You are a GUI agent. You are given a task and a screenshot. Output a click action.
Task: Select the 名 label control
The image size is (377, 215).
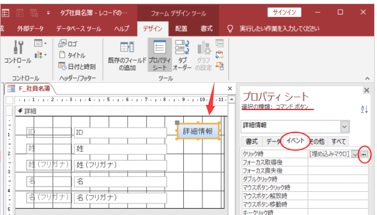click(49, 181)
